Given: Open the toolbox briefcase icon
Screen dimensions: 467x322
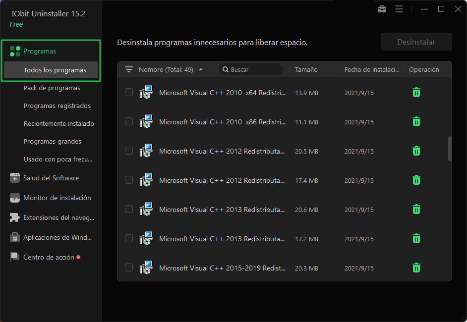Looking at the screenshot, I should [382, 9].
